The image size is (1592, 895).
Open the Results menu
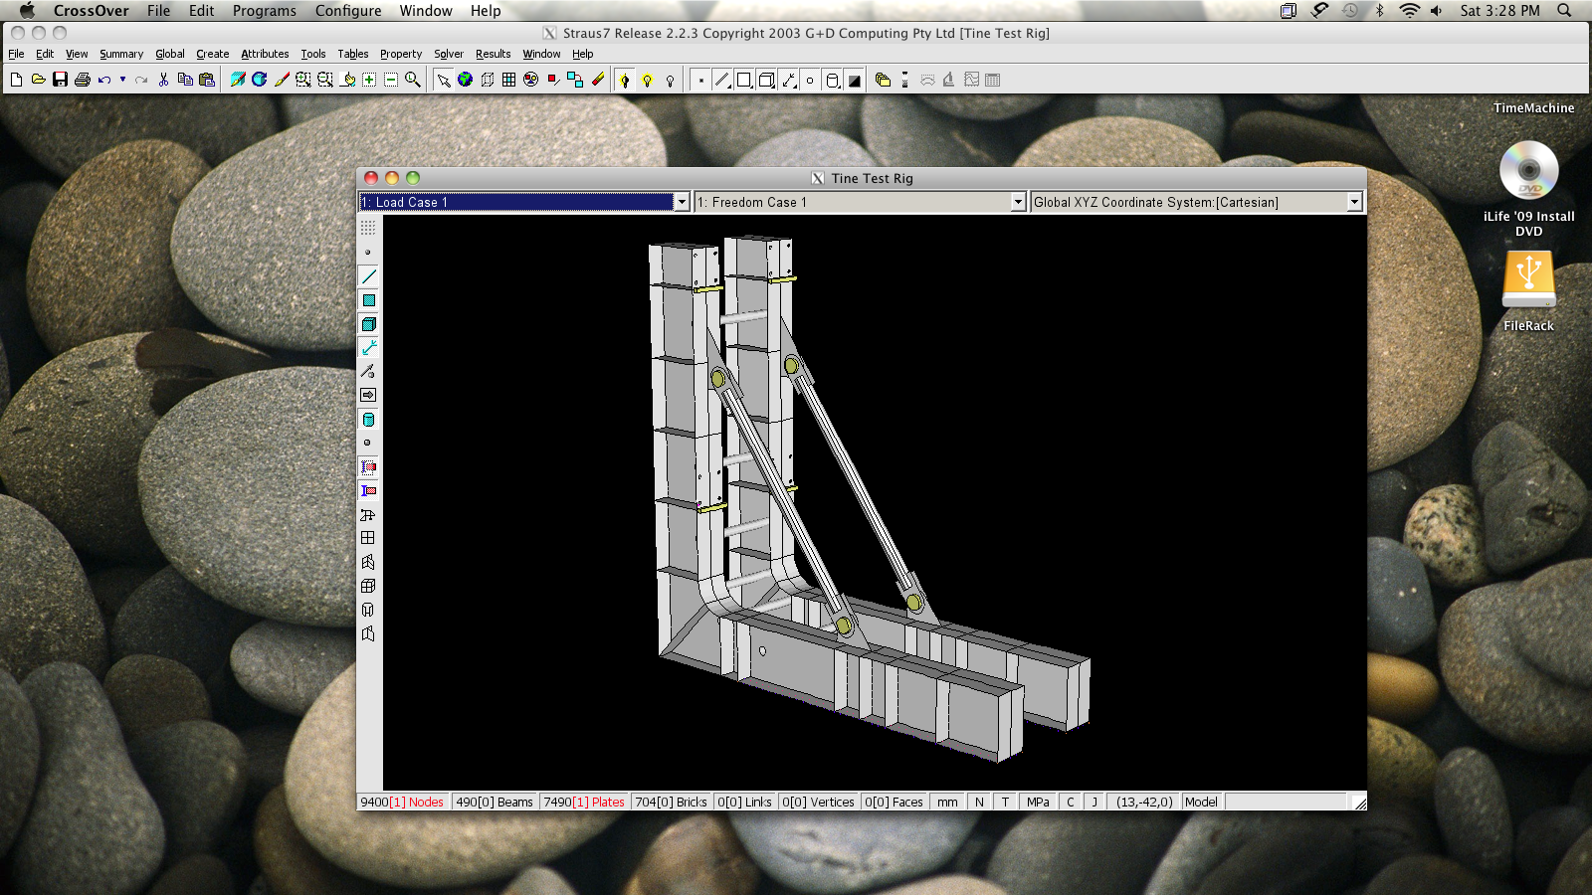click(x=493, y=54)
